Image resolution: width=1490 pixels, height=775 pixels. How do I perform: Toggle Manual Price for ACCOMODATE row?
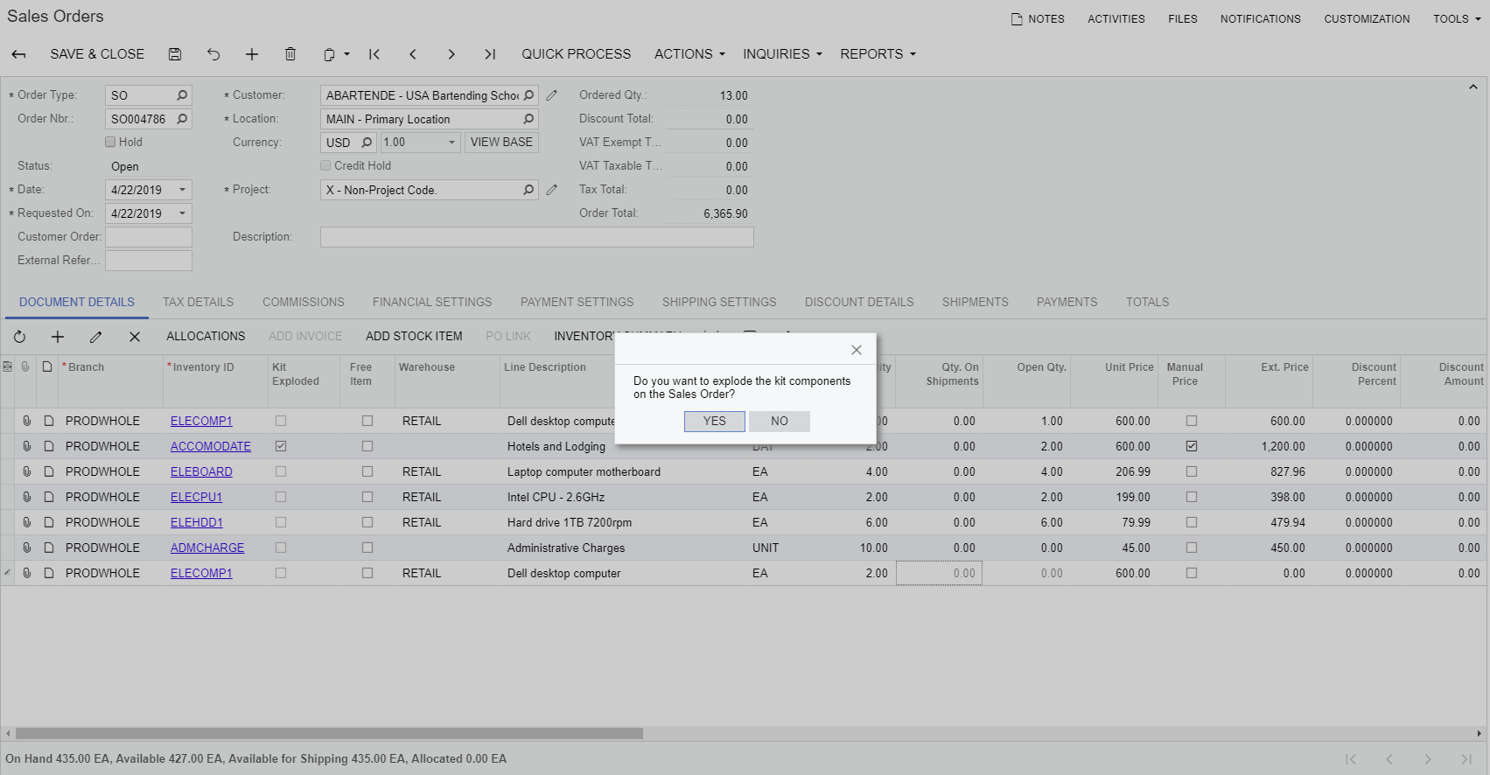[1192, 446]
